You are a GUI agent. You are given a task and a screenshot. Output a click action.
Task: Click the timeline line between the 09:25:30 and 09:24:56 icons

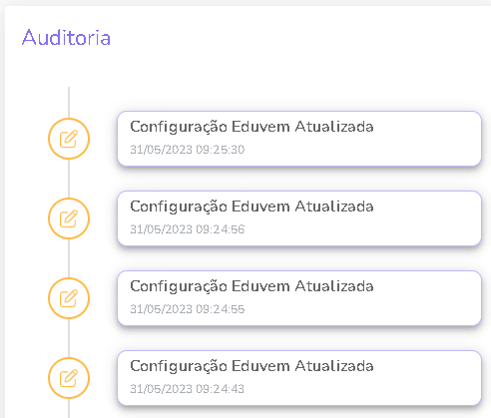pos(69,179)
